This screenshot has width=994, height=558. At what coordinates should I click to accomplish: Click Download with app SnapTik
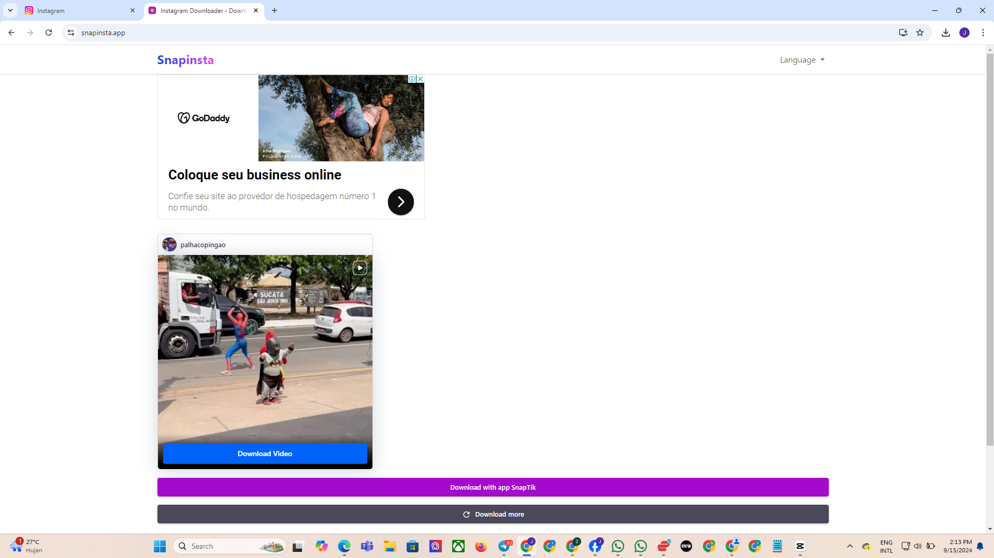tap(493, 487)
